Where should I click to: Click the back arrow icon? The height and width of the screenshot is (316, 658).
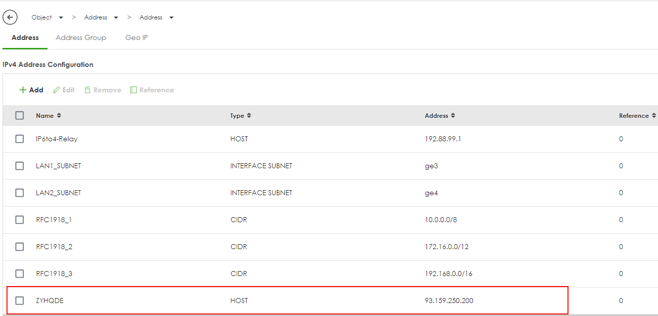coord(10,17)
